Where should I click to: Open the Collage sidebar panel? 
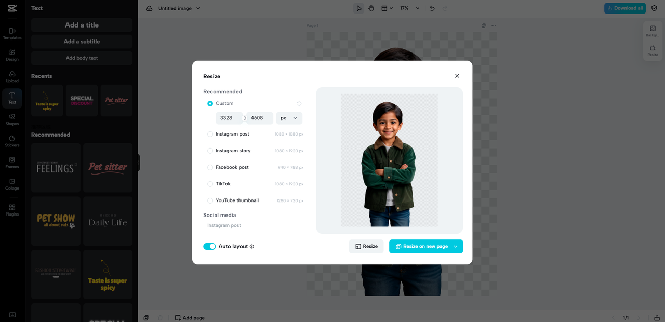(x=12, y=184)
